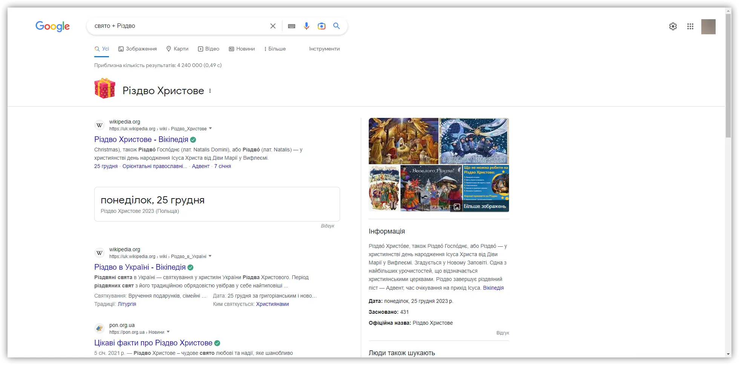
Task: Click the Засновано: 431 fact
Action: point(389,312)
